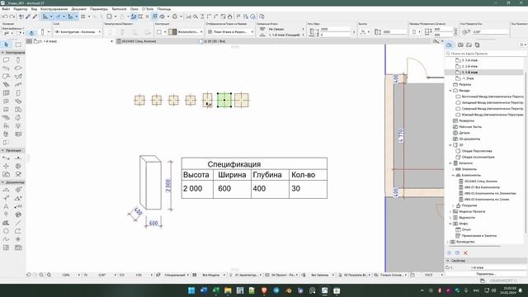Viewport: 528px width, 297px height.
Task: Select the Drawing tool
Action: pos(18,247)
